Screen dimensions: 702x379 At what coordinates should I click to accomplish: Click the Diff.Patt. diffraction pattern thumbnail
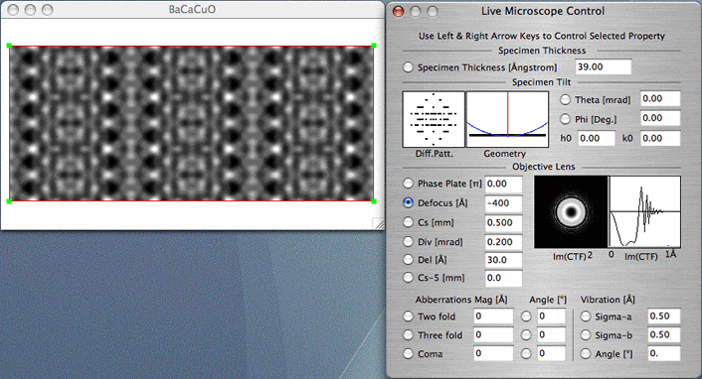point(434,119)
